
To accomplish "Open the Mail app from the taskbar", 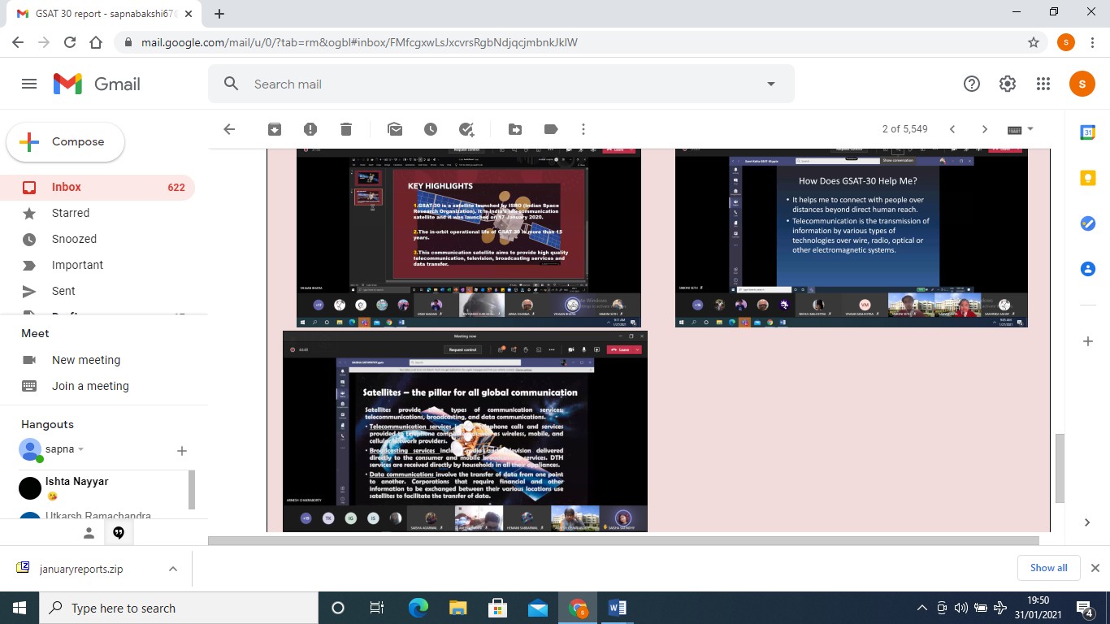I will point(538,608).
